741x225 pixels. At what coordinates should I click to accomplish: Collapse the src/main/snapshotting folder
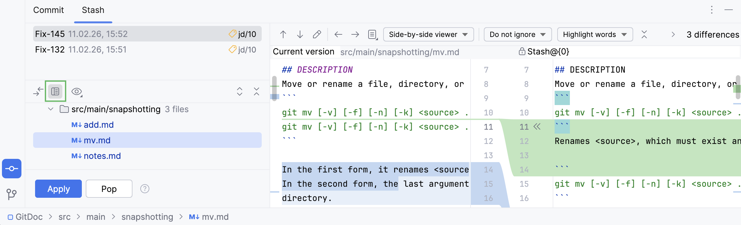(51, 109)
